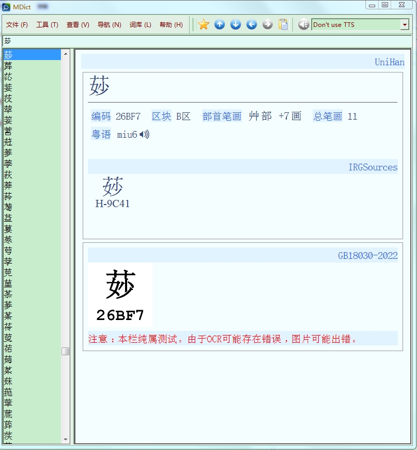Click the gray speaker icon beside the TTS box
This screenshot has width=417, height=450.
click(x=303, y=24)
